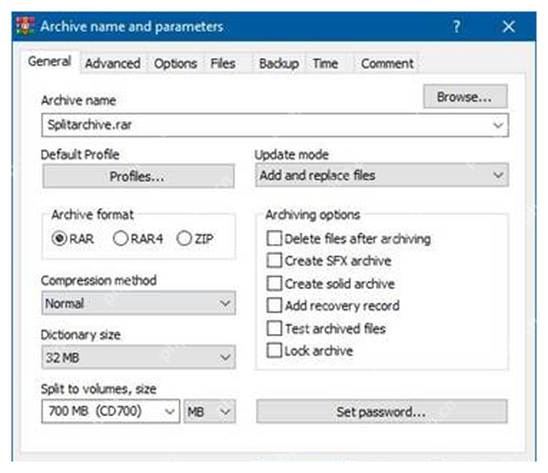The height and width of the screenshot is (473, 548).
Task: Click the Profiles... button
Action: click(138, 176)
